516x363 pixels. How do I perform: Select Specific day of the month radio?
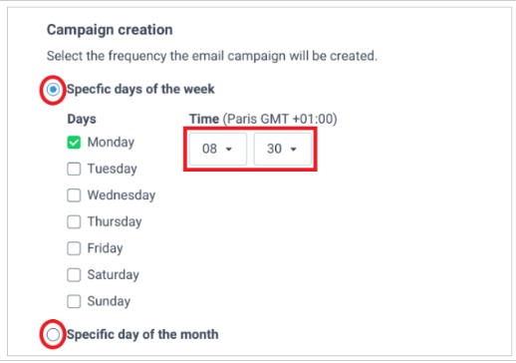pos(53,334)
